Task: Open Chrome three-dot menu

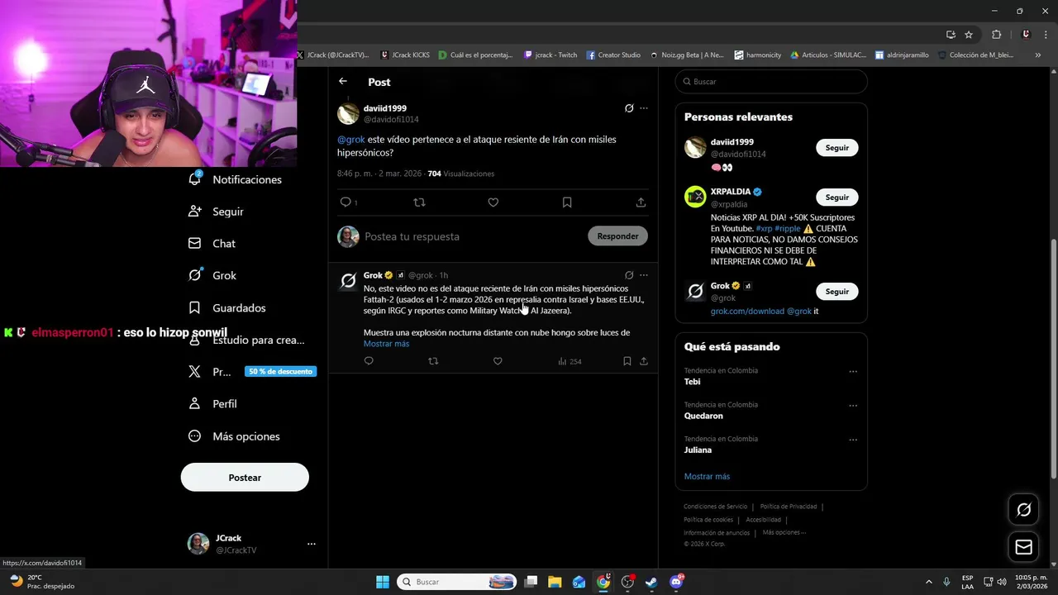Action: [x=1046, y=35]
